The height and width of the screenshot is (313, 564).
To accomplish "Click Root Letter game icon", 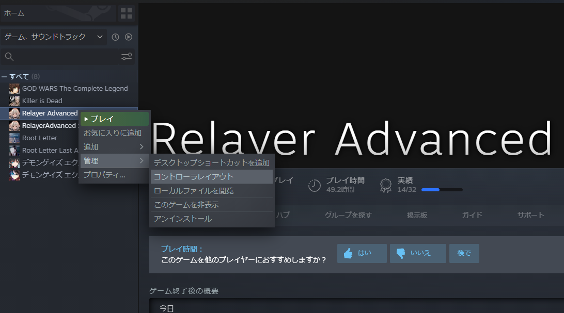I will tap(14, 138).
